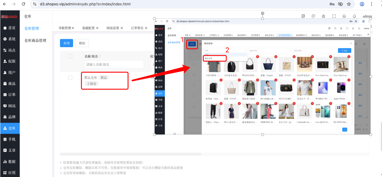The height and width of the screenshot is (177, 382).
Task: Open the theme palette icon in admin header
Action: [314, 16]
